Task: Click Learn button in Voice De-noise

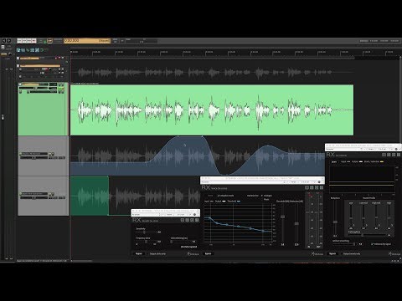Action: pyautogui.click(x=210, y=196)
